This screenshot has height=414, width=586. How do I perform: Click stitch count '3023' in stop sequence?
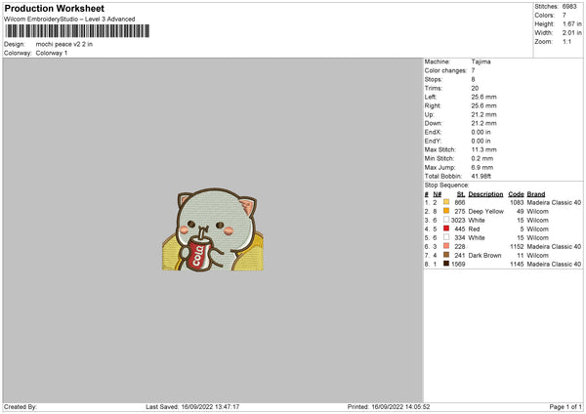coord(458,221)
